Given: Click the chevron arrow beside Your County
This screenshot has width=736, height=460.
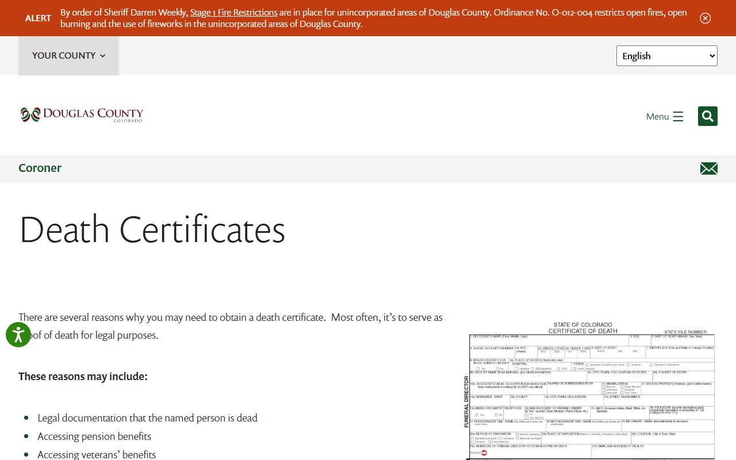Looking at the screenshot, I should point(102,56).
